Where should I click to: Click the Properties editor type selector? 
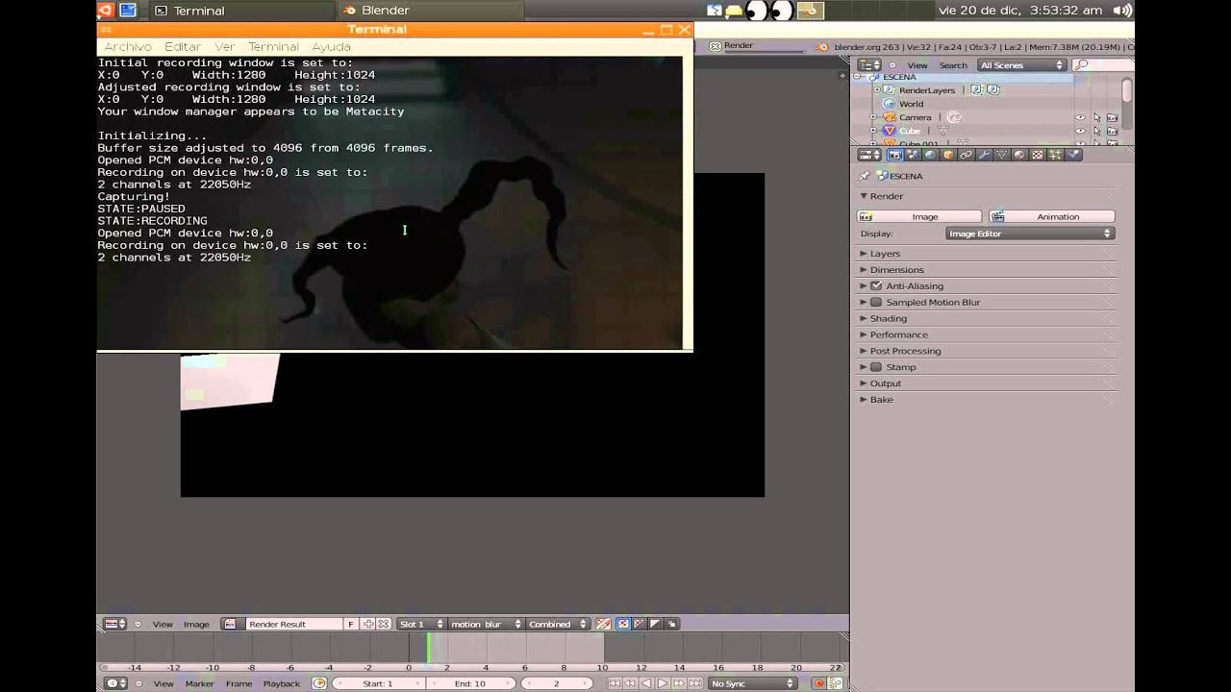coord(869,155)
